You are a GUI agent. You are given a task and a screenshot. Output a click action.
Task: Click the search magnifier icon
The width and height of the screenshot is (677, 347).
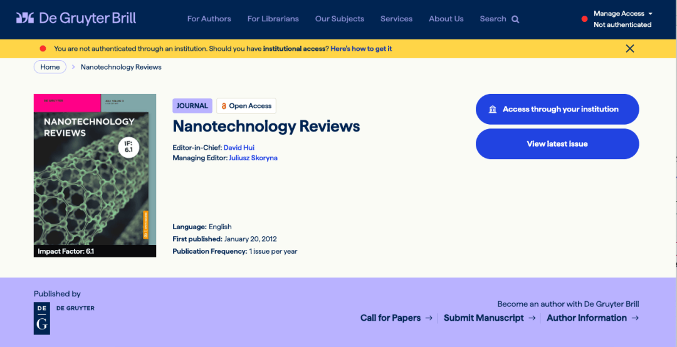[515, 19]
